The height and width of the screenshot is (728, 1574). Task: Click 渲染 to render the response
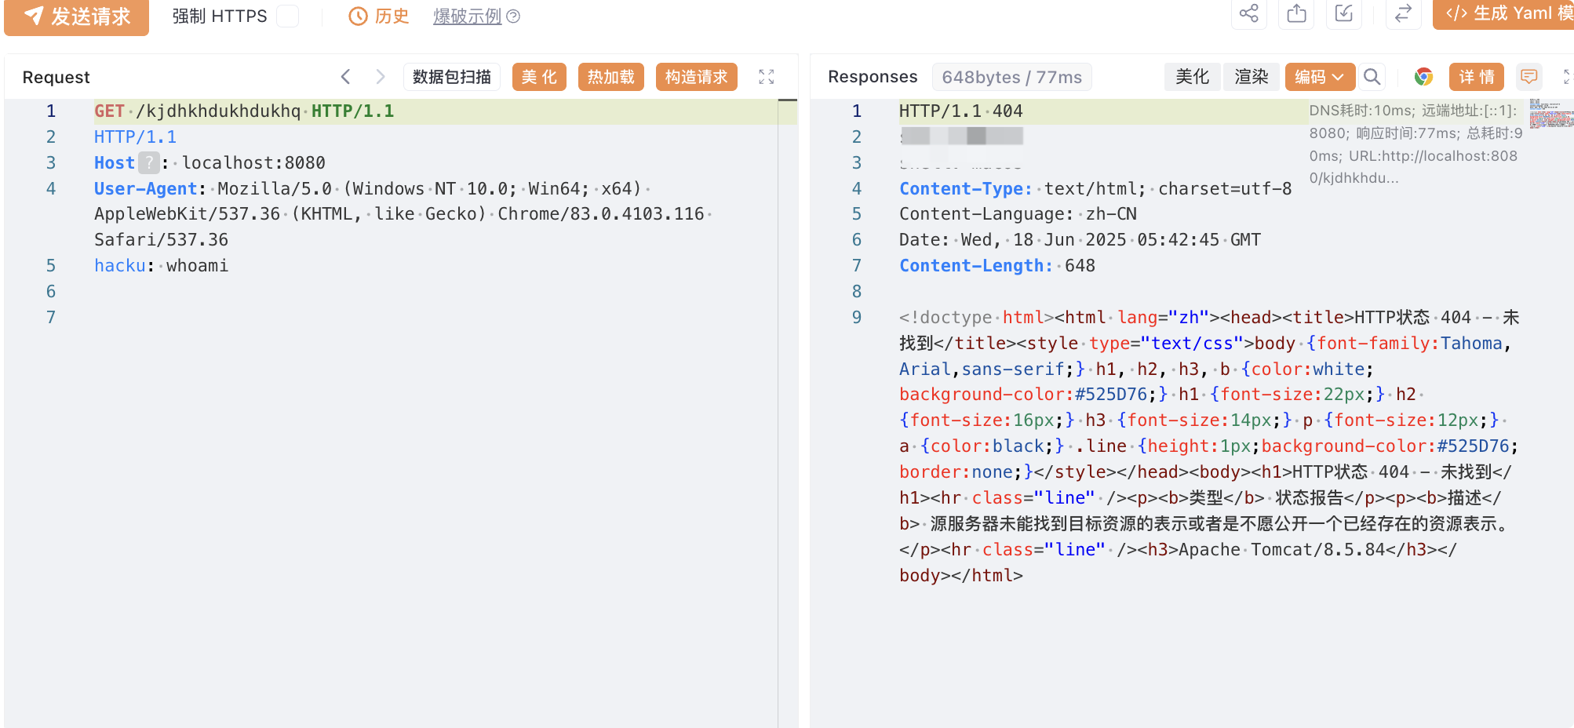pos(1252,77)
